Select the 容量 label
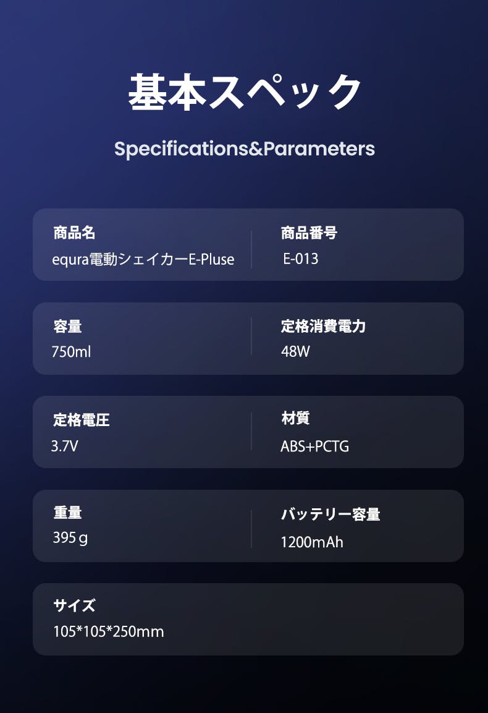The height and width of the screenshot is (713, 488). (x=67, y=327)
